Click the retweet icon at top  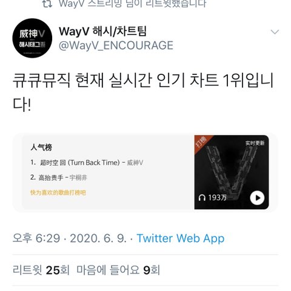[x=47, y=4]
